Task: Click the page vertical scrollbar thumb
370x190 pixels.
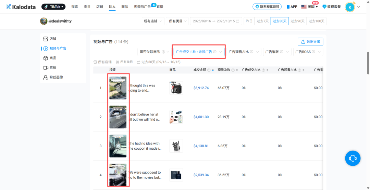Action: [x=368, y=63]
